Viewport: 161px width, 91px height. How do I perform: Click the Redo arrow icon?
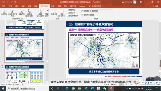pyautogui.click(x=12, y=2)
